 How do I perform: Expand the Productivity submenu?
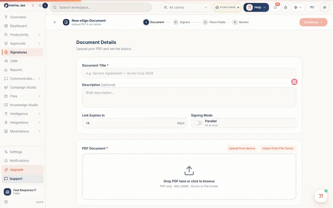[39, 35]
